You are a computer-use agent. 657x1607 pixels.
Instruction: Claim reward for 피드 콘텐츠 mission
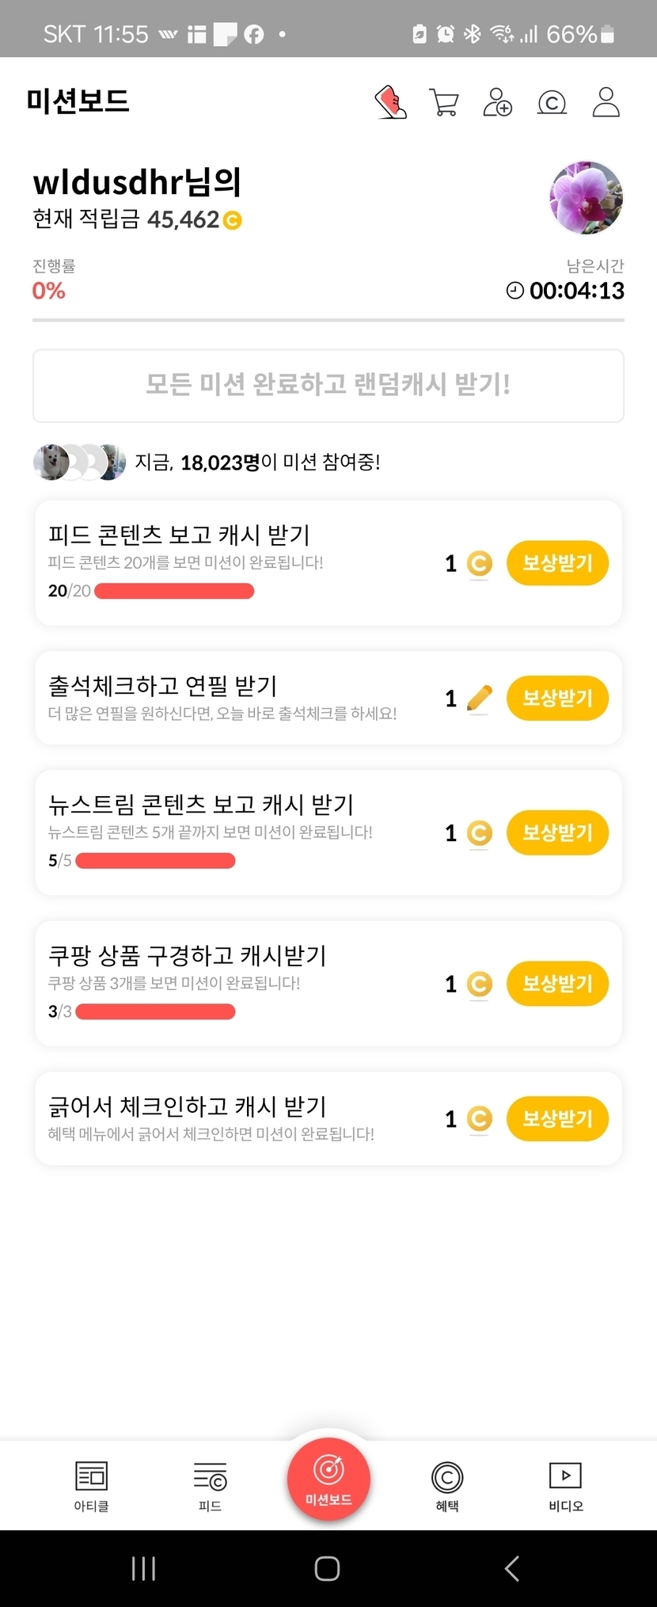tap(557, 563)
